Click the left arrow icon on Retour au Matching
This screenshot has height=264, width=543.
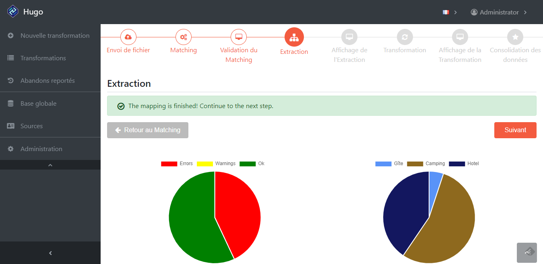click(118, 130)
